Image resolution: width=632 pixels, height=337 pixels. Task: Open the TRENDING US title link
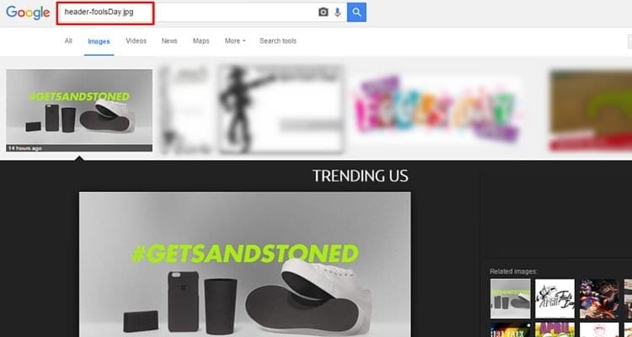360,176
